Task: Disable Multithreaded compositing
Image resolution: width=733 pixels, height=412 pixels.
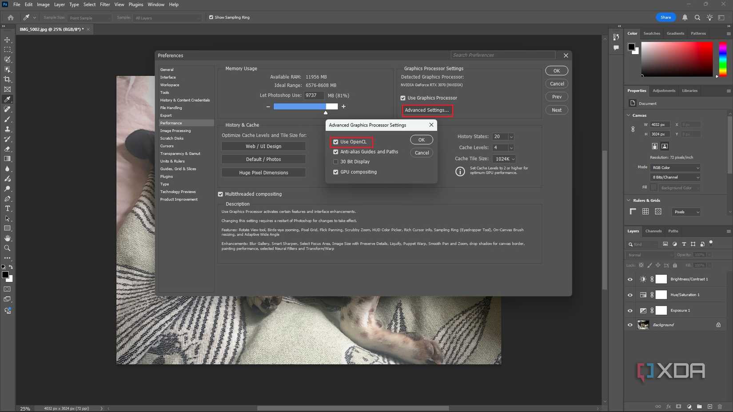Action: [x=220, y=194]
